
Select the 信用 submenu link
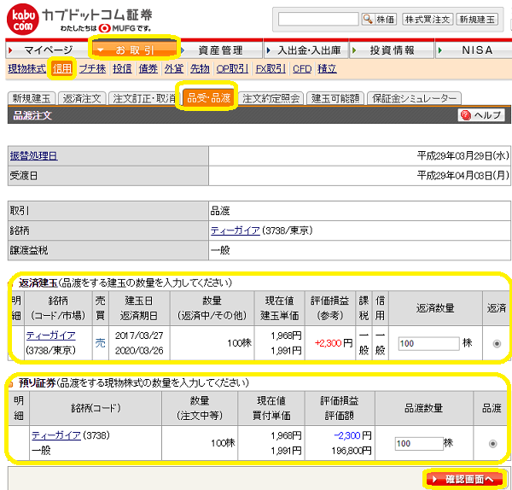tap(61, 68)
